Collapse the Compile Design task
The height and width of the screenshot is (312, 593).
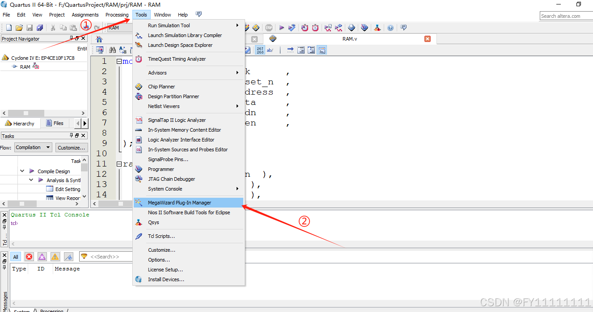tap(22, 171)
